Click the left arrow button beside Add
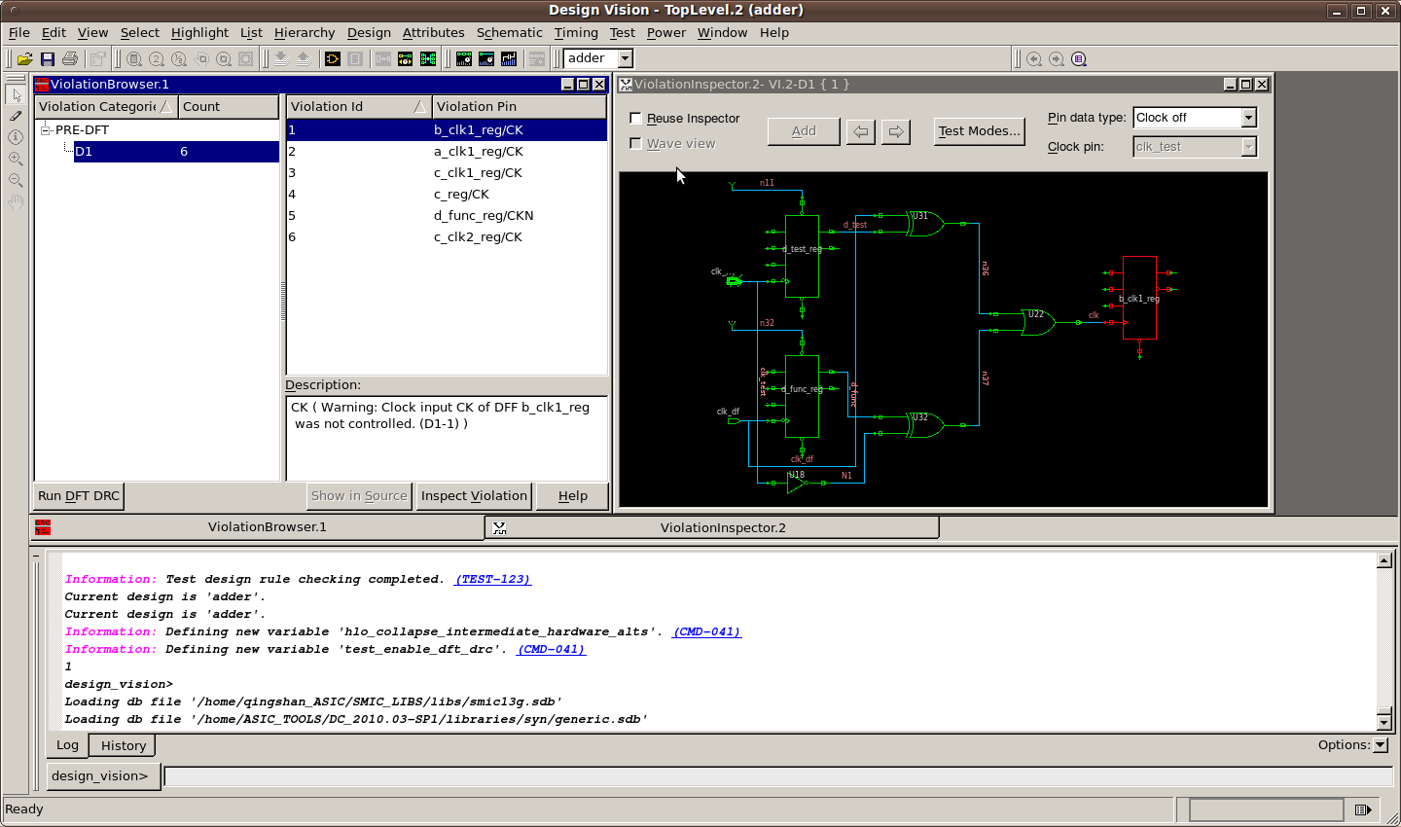The height and width of the screenshot is (827, 1401). (860, 131)
